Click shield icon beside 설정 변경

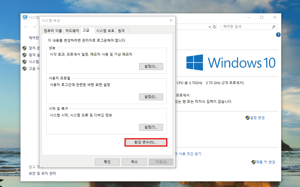(x=248, y=118)
